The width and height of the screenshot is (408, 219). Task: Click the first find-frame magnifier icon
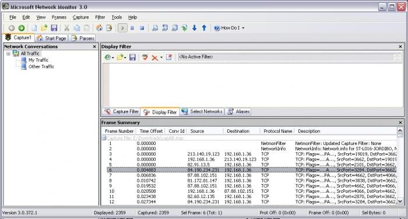point(155,28)
